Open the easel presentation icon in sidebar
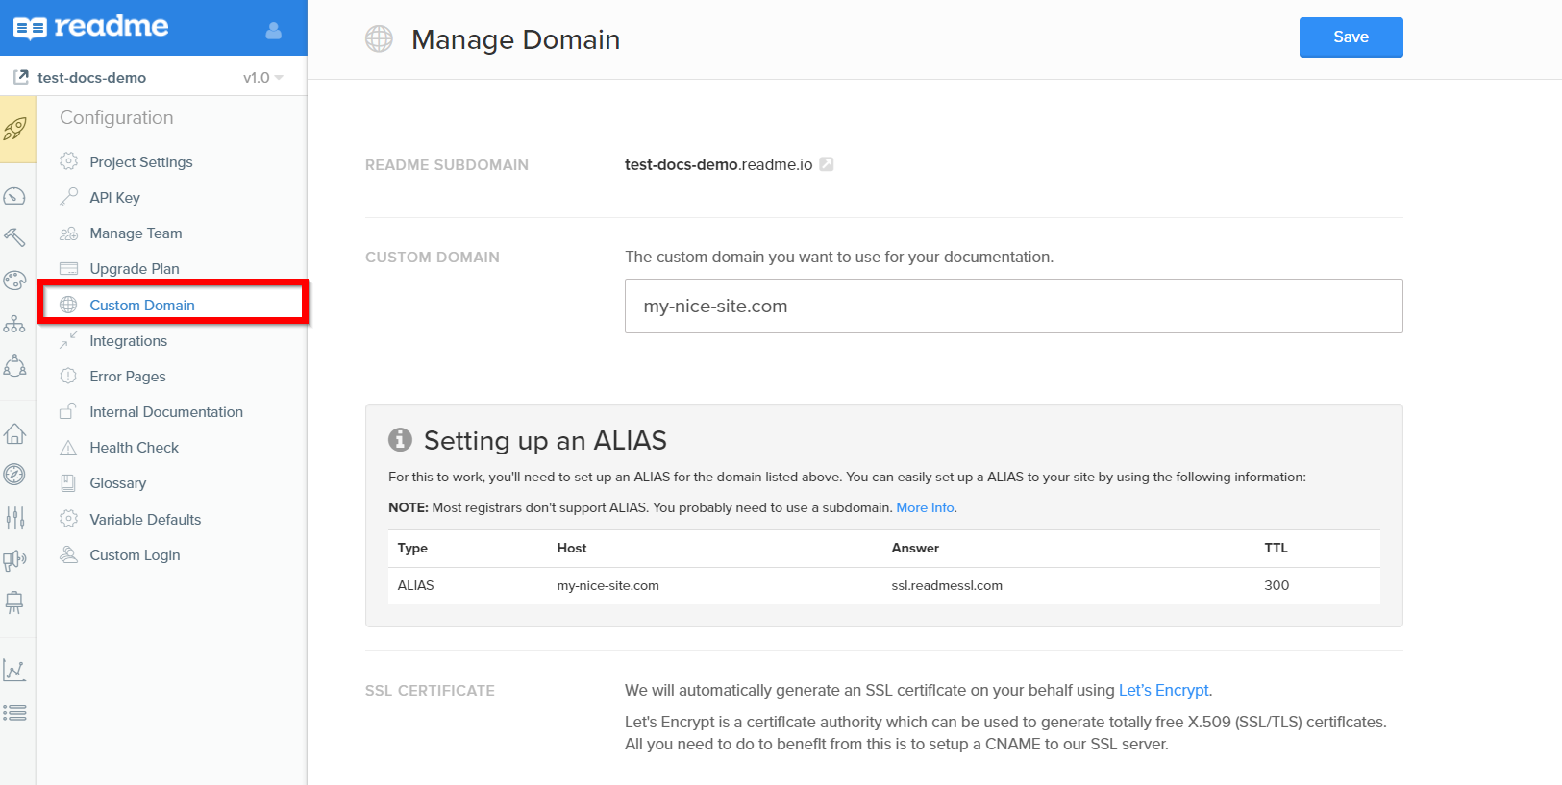 [x=14, y=602]
